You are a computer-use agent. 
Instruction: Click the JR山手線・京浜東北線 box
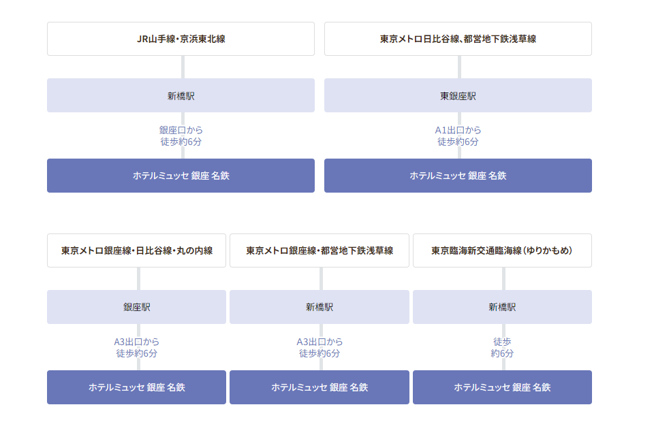(x=181, y=39)
